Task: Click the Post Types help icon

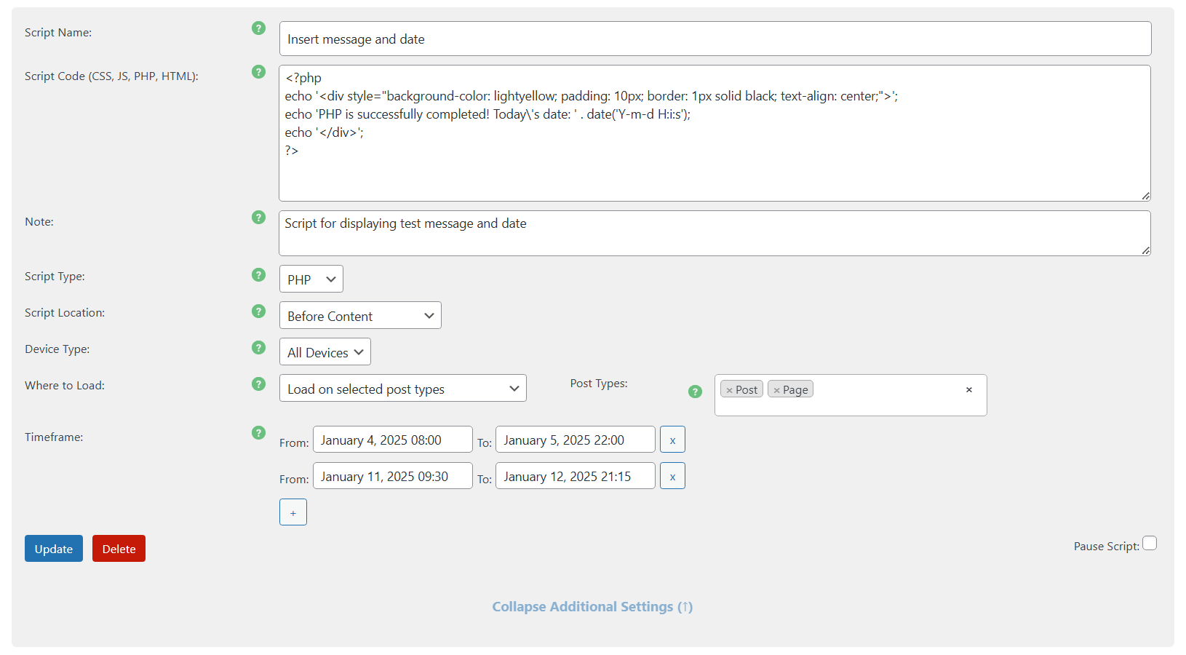Action: click(695, 392)
